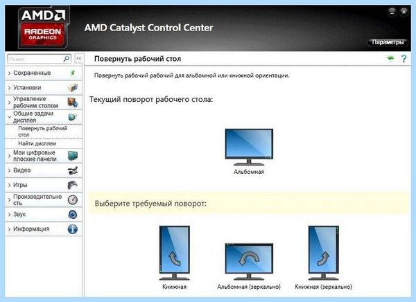
Task: Collapse sidebar with double-arrow button
Action: pos(78,59)
